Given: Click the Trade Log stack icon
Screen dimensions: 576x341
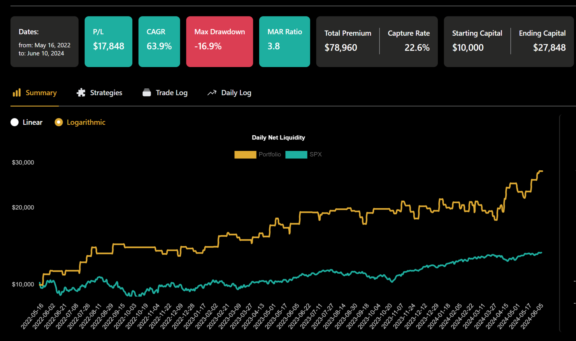Looking at the screenshot, I should point(147,93).
